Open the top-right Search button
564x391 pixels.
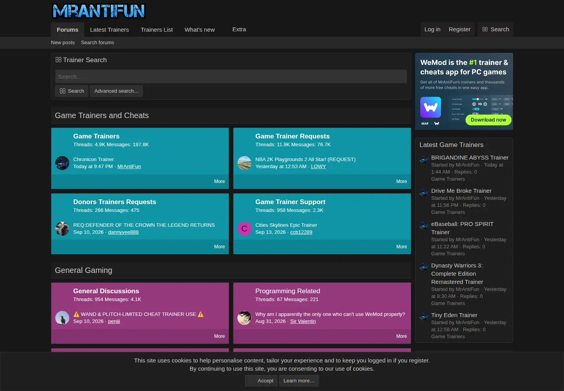pos(495,29)
